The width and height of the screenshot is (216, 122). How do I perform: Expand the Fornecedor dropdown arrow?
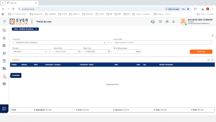click(x=210, y=43)
